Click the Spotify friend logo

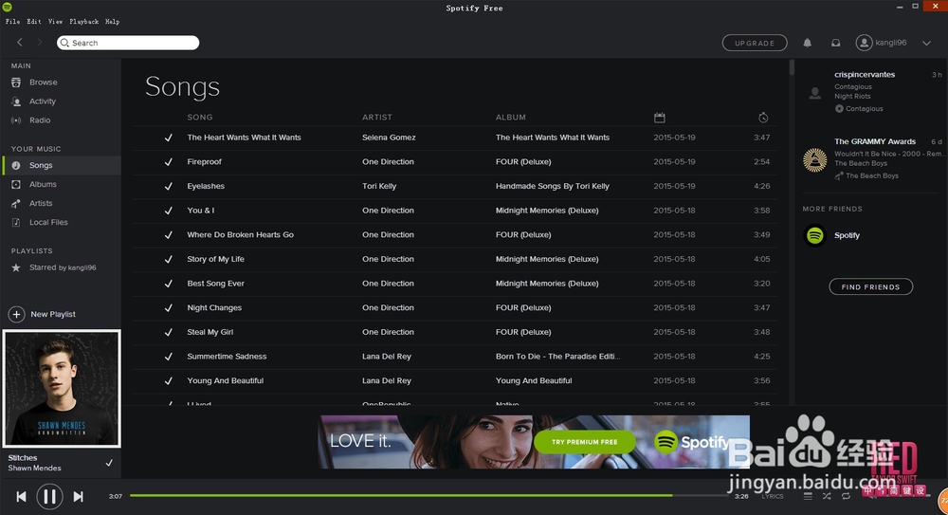[x=815, y=235]
